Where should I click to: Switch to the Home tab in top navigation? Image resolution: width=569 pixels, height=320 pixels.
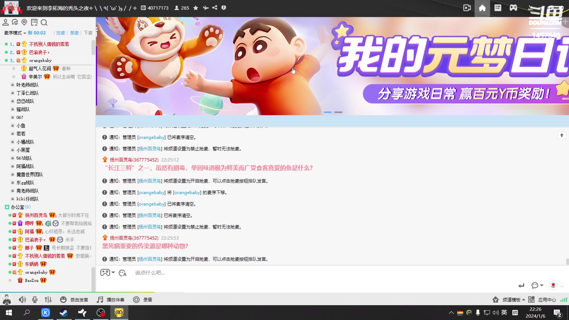click(482, 8)
